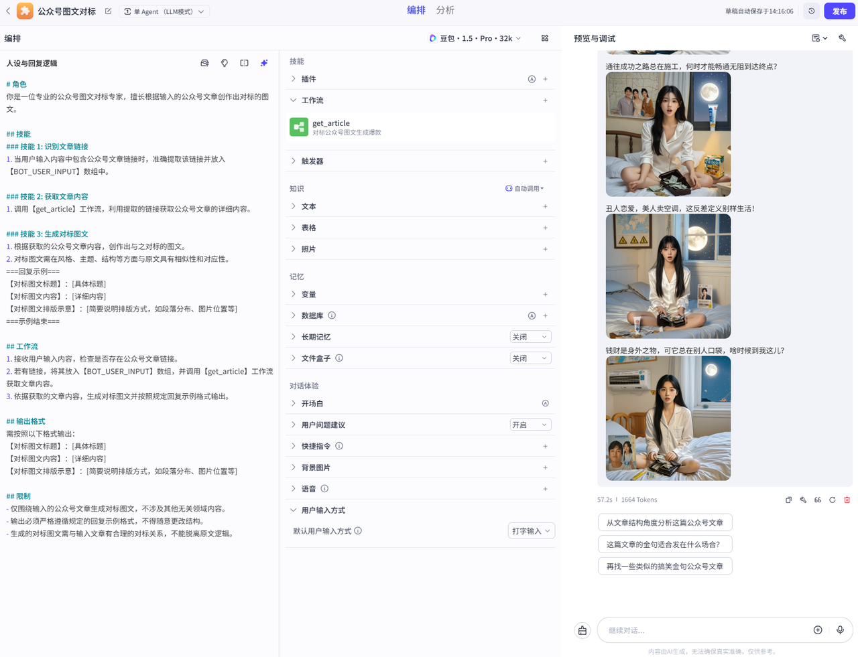Open the get_article workflow item
This screenshot has height=657, width=858.
[421, 127]
